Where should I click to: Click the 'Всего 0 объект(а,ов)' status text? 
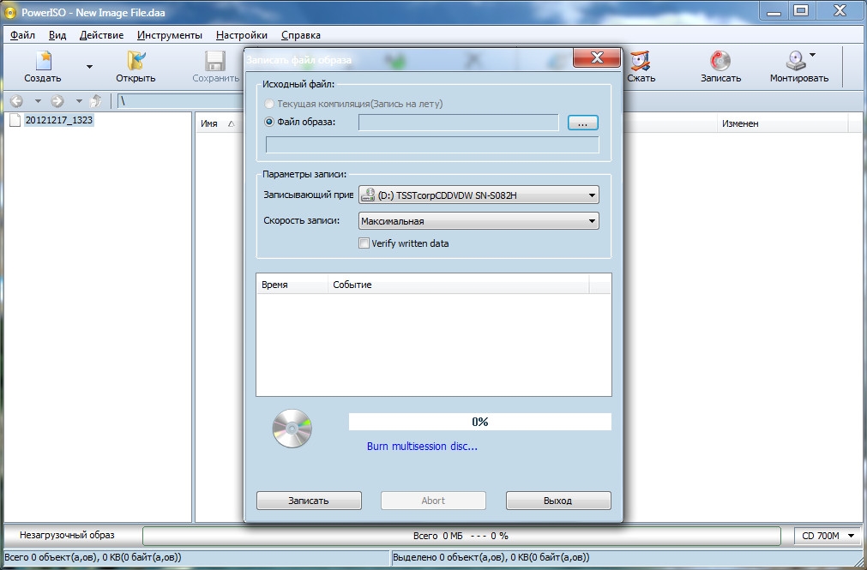click(93, 557)
